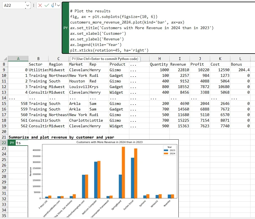Cancel the formula edit with the red X
This screenshot has width=255, height=219.
pyautogui.click(x=40, y=5)
